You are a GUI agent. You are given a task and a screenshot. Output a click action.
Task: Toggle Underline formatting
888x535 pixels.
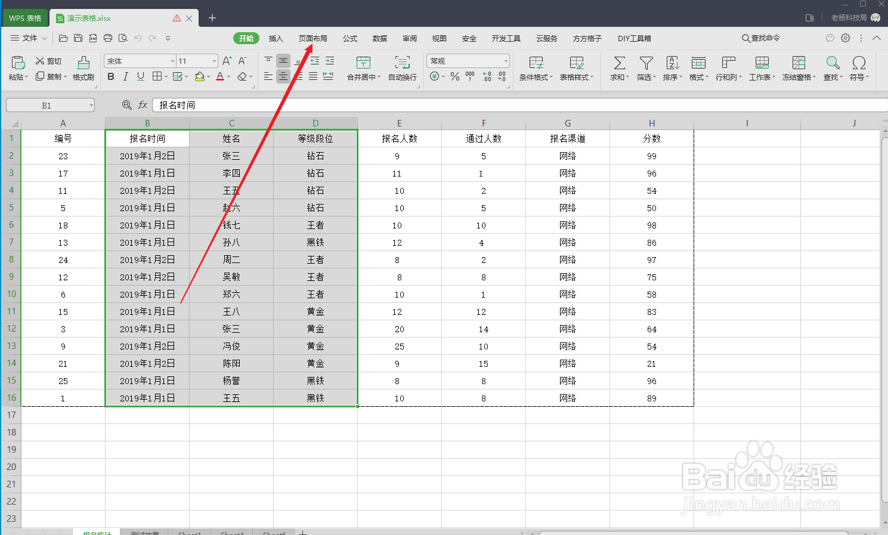pos(140,76)
